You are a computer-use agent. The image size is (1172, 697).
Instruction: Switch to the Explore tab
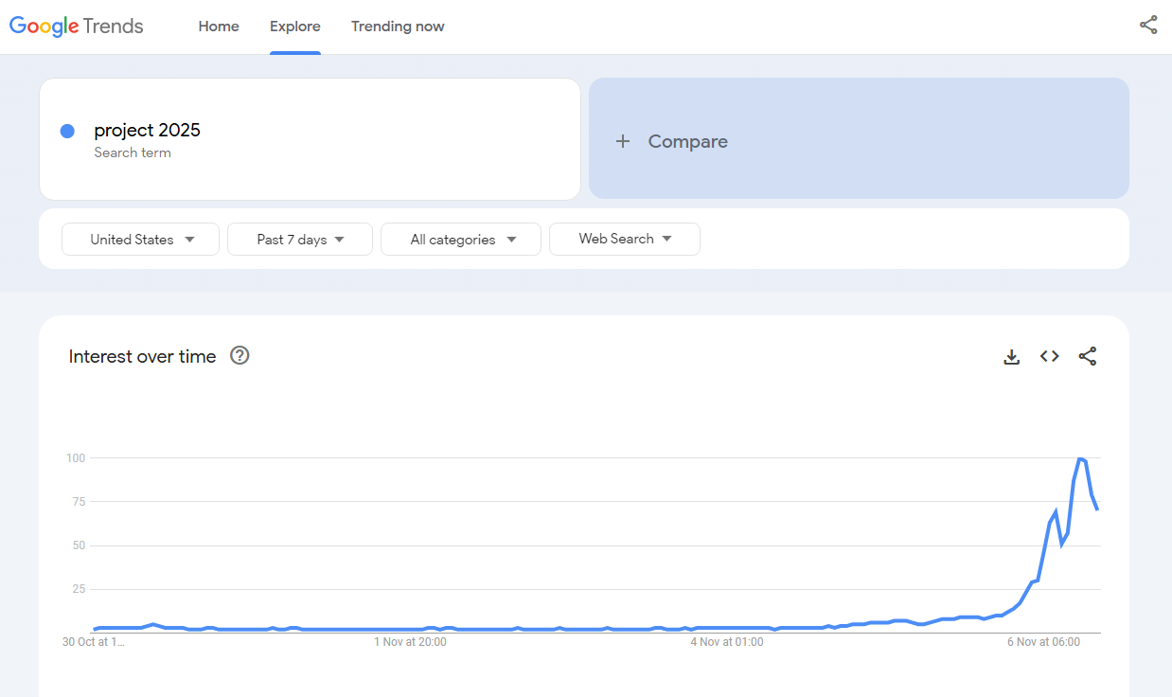pyautogui.click(x=295, y=27)
